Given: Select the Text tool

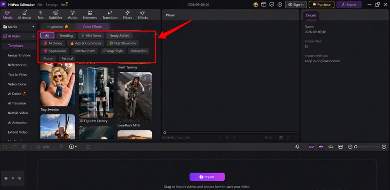Looking at the screenshot, I should point(40,15).
